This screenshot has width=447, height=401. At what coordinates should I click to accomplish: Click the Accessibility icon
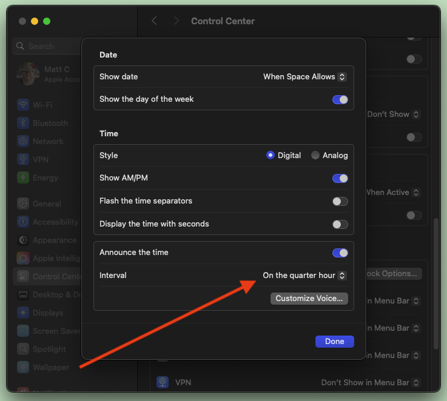(x=23, y=222)
